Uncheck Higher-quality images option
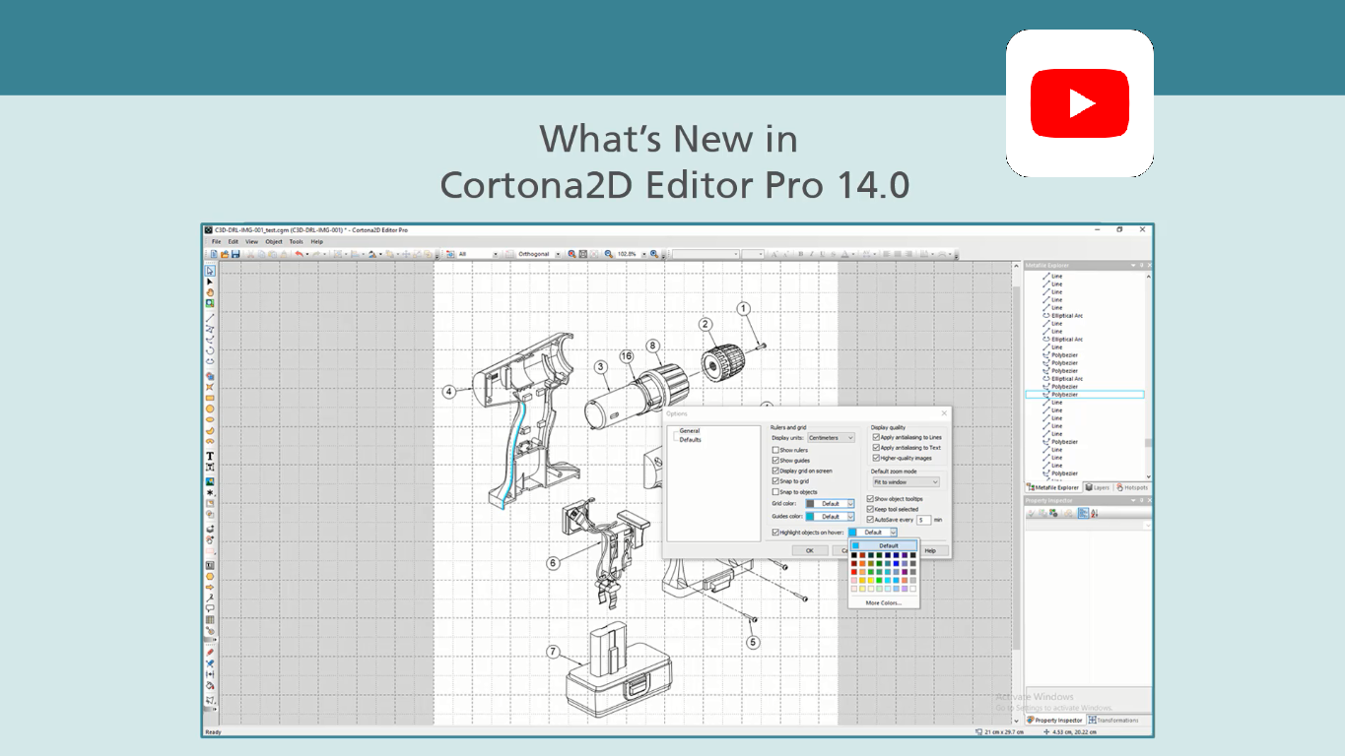This screenshot has width=1345, height=756. tap(876, 458)
